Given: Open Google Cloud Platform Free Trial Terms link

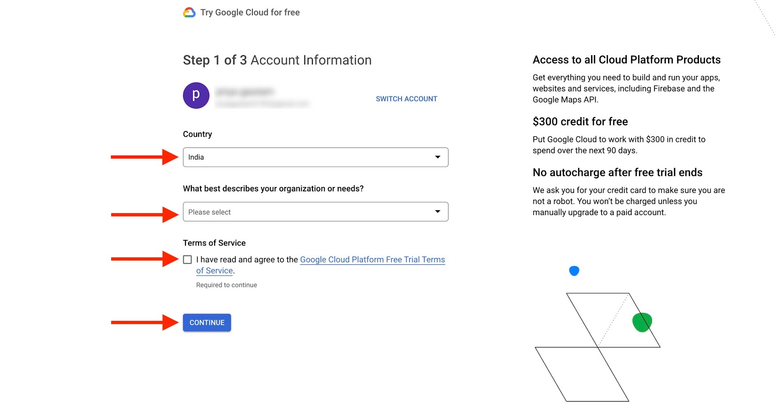Looking at the screenshot, I should tap(372, 260).
